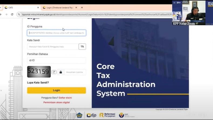This screenshot has height=120, width=213.
Task: Open Permintaan akses digital link
Action: pyautogui.click(x=56, y=102)
